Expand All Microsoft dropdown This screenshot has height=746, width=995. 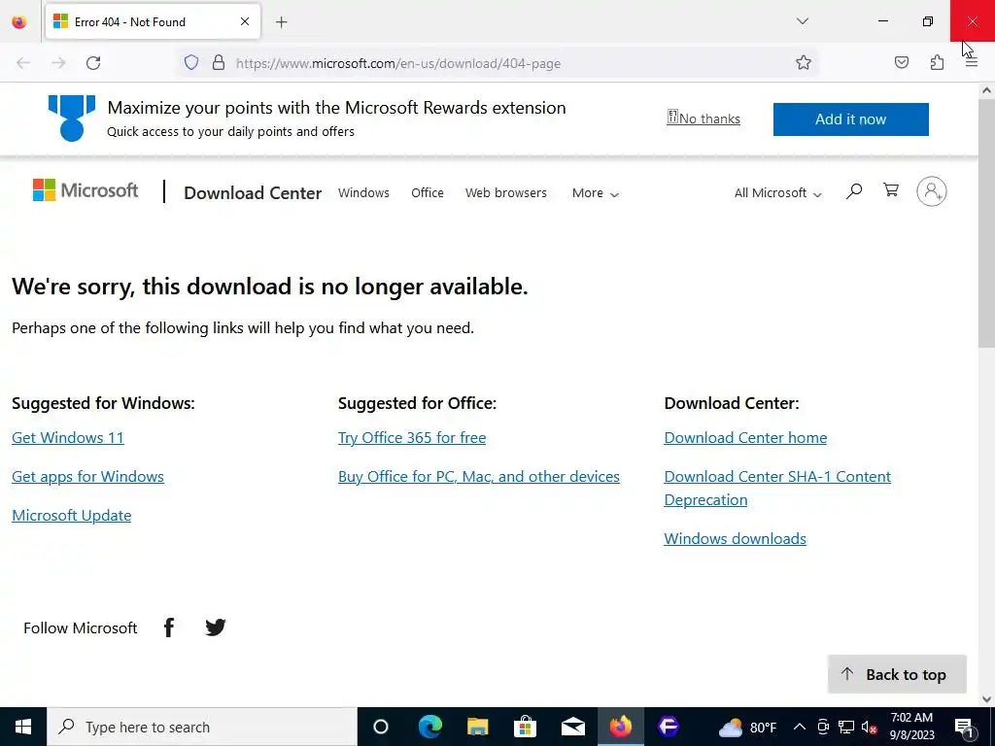(x=778, y=193)
